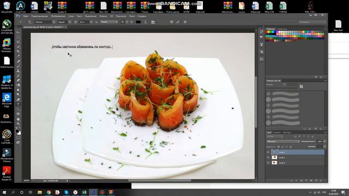Select the Zoom tool in toolbox
This screenshot has width=349, height=196.
[x=18, y=124]
